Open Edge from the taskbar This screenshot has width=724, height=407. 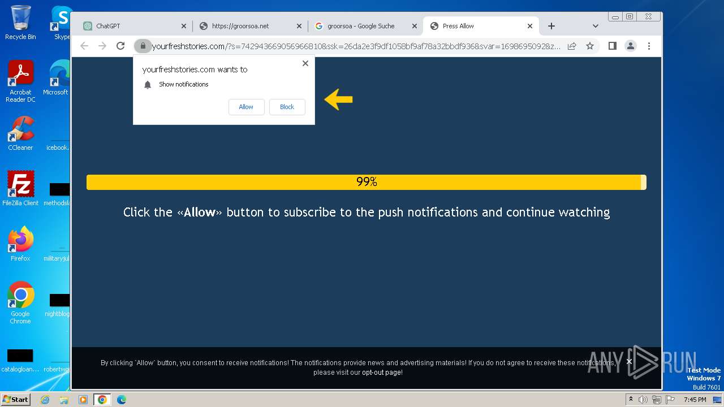pyautogui.click(x=121, y=400)
